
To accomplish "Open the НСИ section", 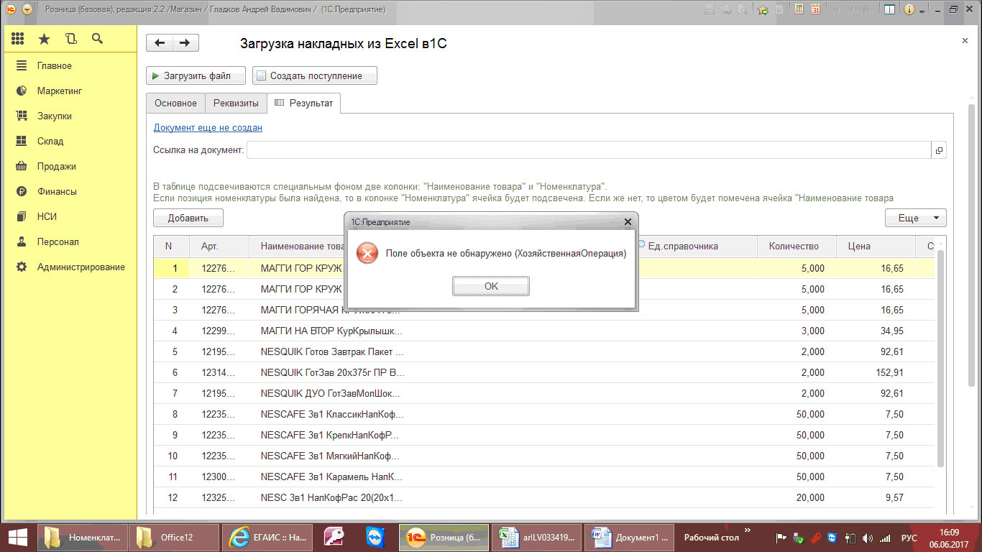I will (x=47, y=216).
